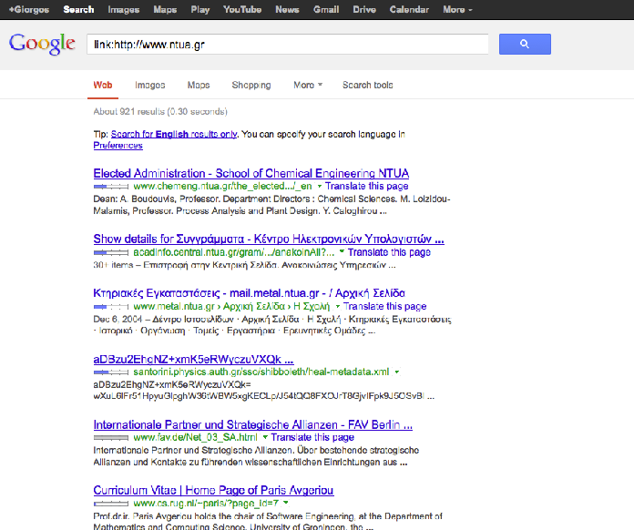Click 'Search for English results only' link
The height and width of the screenshot is (530, 634).
(x=174, y=134)
